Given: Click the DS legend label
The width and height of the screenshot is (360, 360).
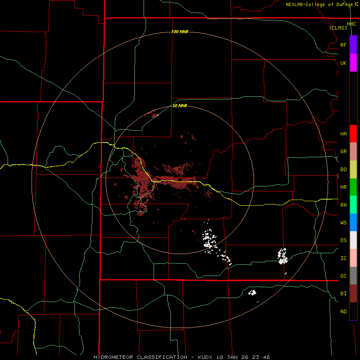Looking at the screenshot, I should click(343, 240).
